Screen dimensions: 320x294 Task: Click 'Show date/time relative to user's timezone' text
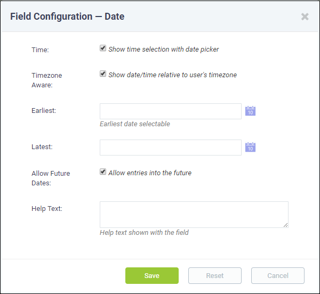click(x=172, y=75)
